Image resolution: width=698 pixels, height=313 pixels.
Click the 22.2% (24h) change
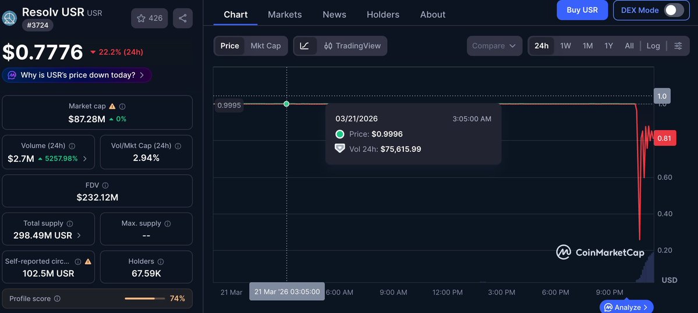(116, 52)
